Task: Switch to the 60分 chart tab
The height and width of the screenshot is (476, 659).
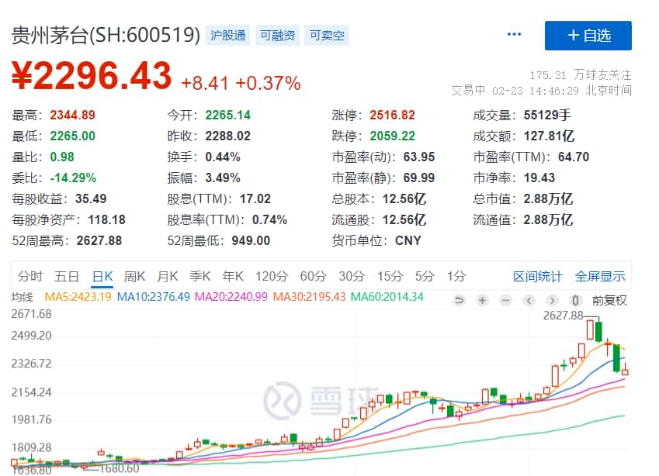Action: [313, 276]
